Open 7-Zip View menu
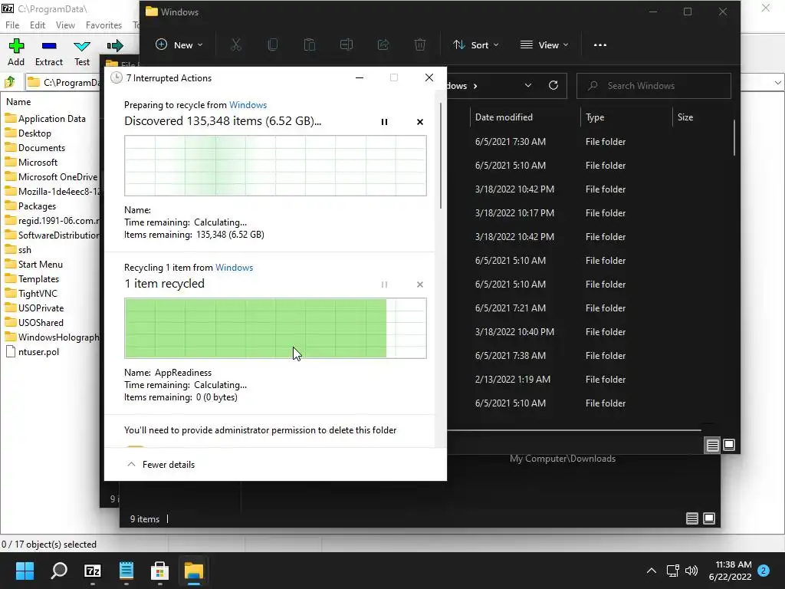 (x=66, y=25)
